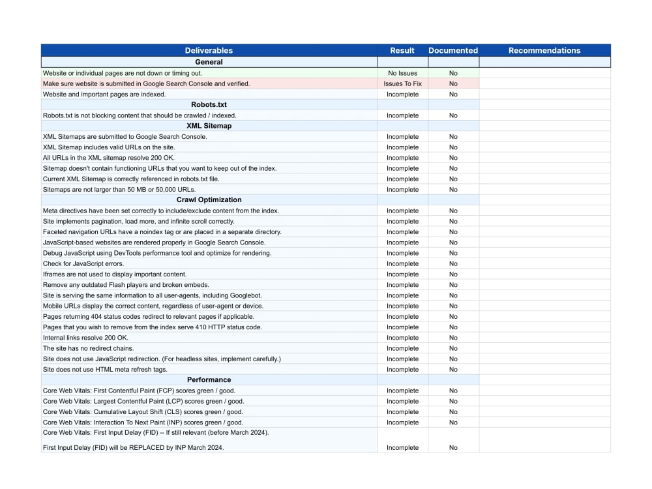Select 'Pages that you wish to remove from the index' cell
The height and width of the screenshot is (489, 652).
coord(209,327)
